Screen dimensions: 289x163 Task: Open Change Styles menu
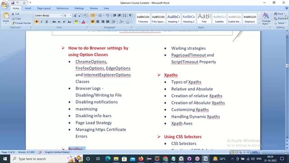pyautogui.click(x=266, y=19)
